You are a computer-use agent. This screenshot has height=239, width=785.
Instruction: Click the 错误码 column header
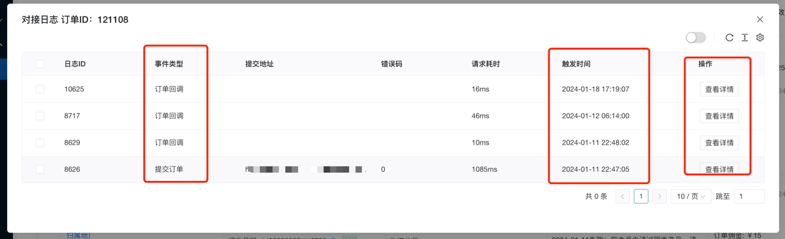(392, 64)
